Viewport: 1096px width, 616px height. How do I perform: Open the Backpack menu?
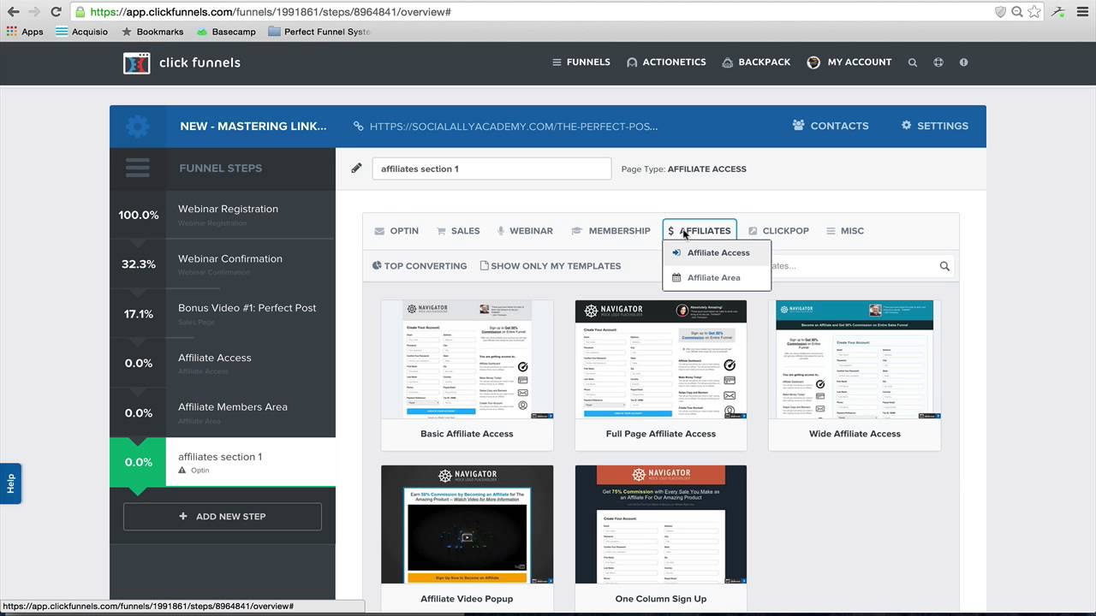(x=756, y=62)
